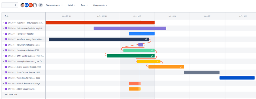Click the epic icon beside EN-2758
Image resolution: width=256 pixels, height=99 pixels.
[x=6, y=61]
